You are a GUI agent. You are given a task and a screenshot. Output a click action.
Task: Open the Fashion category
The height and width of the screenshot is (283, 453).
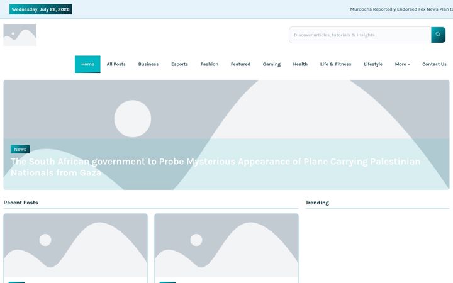pos(210,64)
